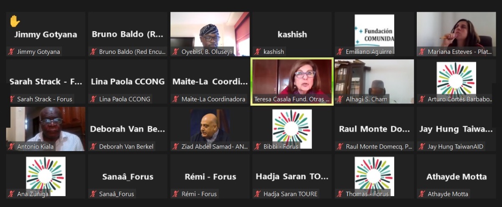Click the Fundación Comunidad logo tile
This screenshot has height=207, width=502.
click(x=374, y=34)
